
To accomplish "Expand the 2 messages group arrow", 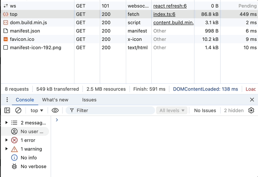I will 6,123.
